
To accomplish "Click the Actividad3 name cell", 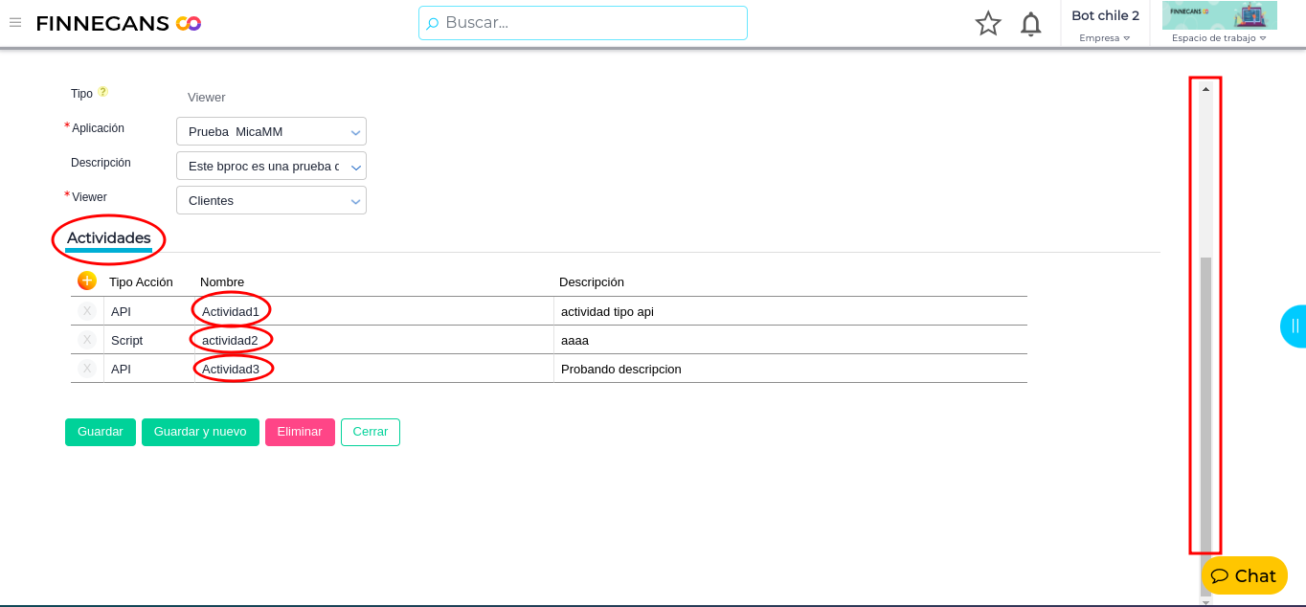I will click(x=373, y=369).
